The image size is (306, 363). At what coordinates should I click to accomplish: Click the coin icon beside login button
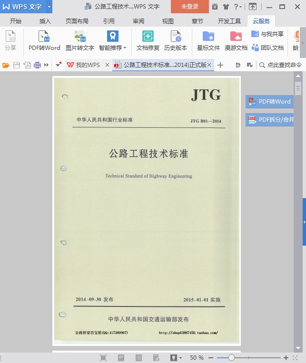pos(215,7)
